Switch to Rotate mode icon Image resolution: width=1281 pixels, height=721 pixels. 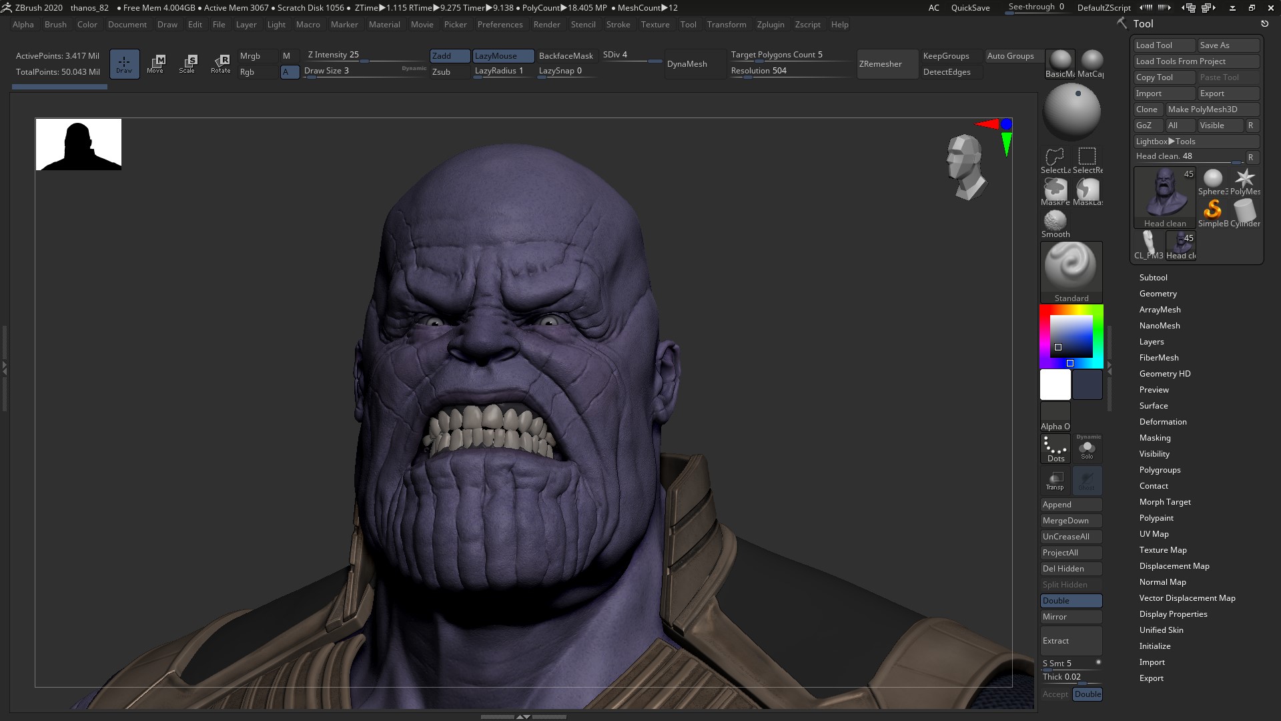pos(221,64)
